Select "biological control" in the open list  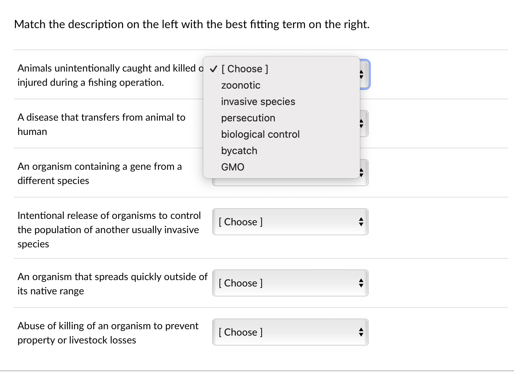260,134
